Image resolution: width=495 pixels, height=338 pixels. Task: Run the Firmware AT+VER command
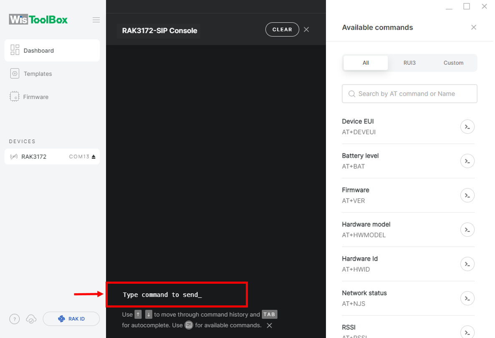point(467,196)
